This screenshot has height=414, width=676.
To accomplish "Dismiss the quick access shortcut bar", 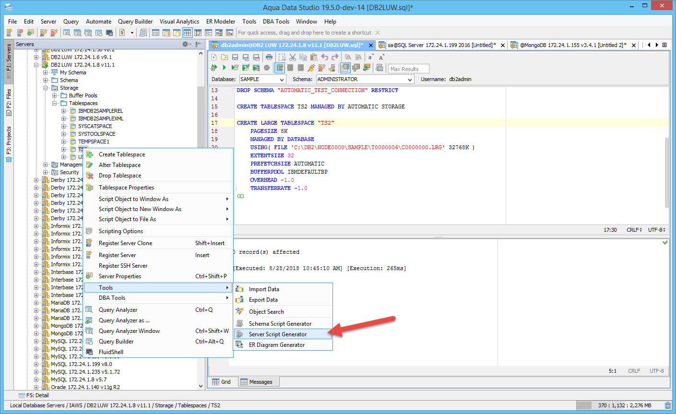I will click(378, 33).
